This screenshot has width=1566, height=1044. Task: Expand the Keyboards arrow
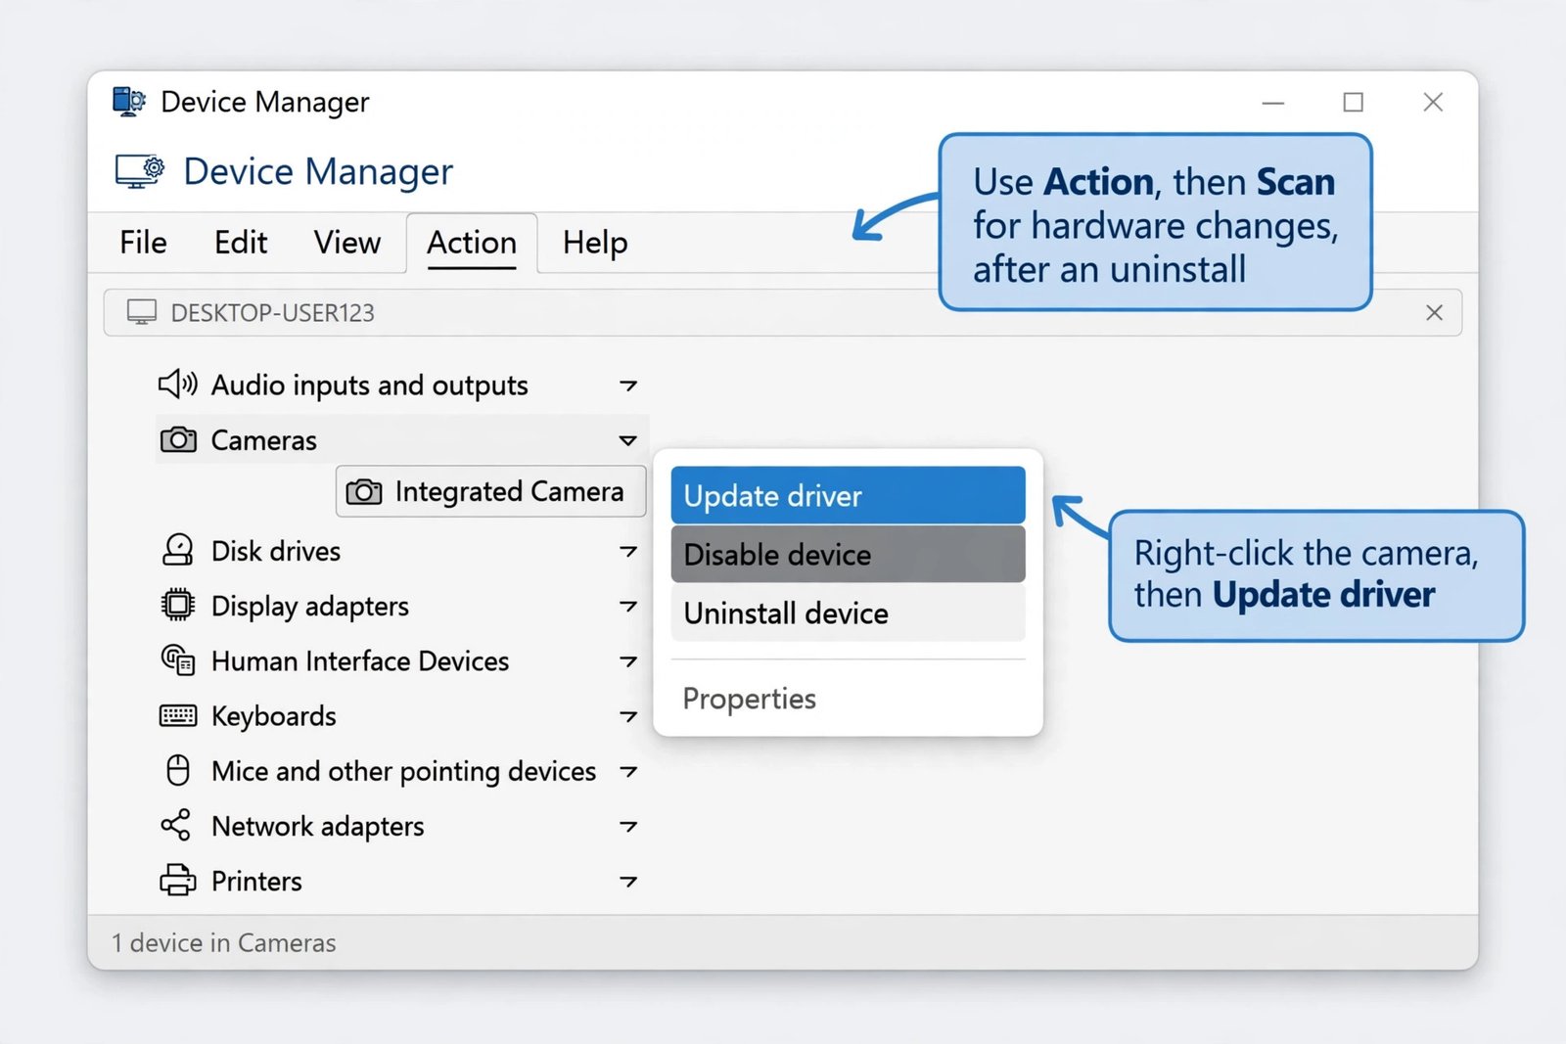[628, 716]
